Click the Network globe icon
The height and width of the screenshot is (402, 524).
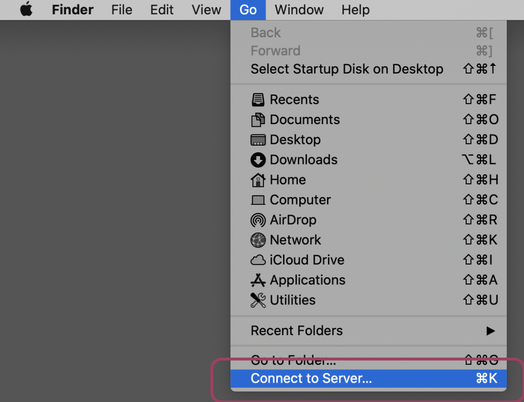(x=258, y=240)
